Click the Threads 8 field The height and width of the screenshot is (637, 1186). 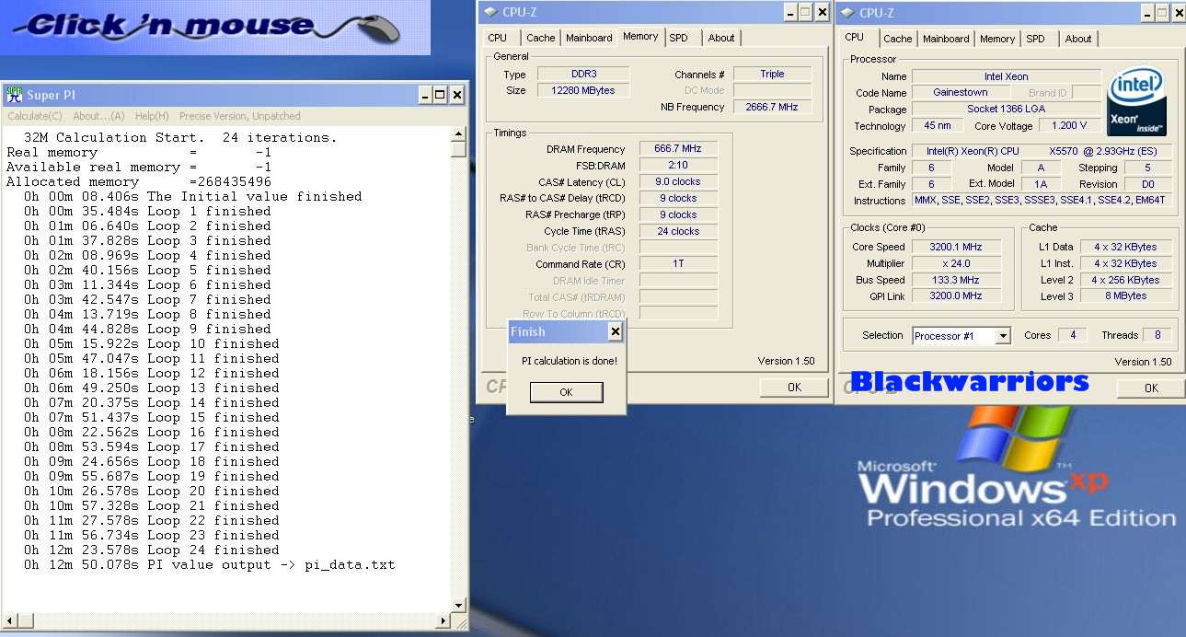tap(1157, 335)
